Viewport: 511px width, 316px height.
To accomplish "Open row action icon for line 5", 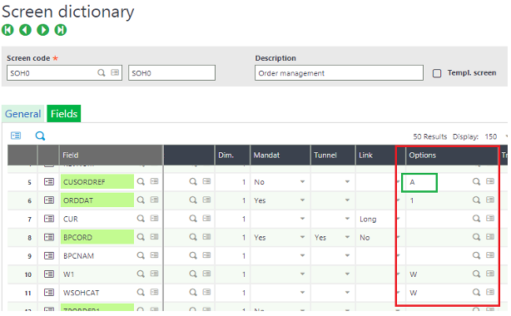I will point(49,182).
